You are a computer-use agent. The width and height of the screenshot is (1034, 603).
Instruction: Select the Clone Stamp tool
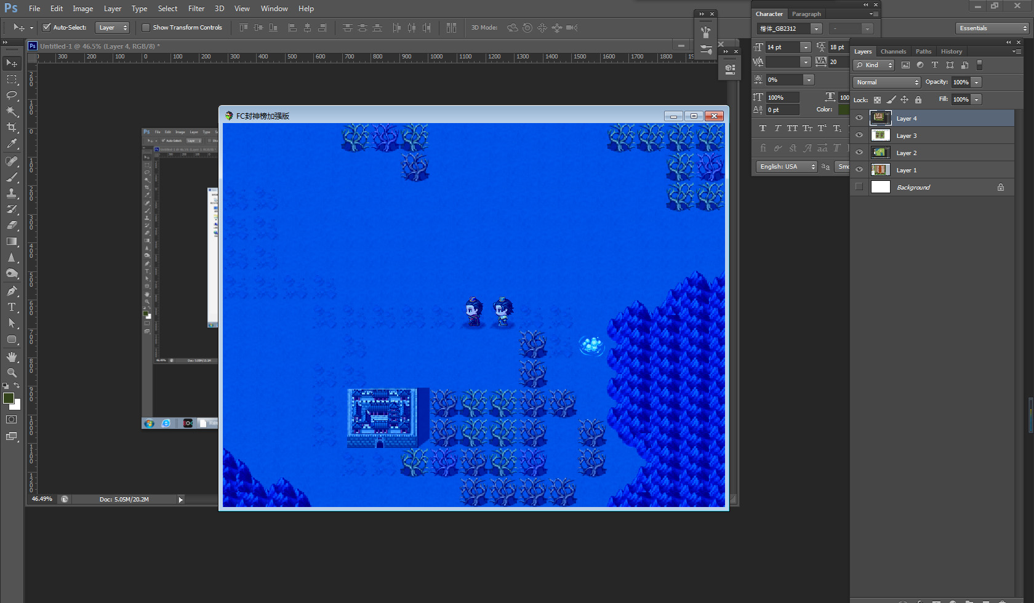point(12,193)
